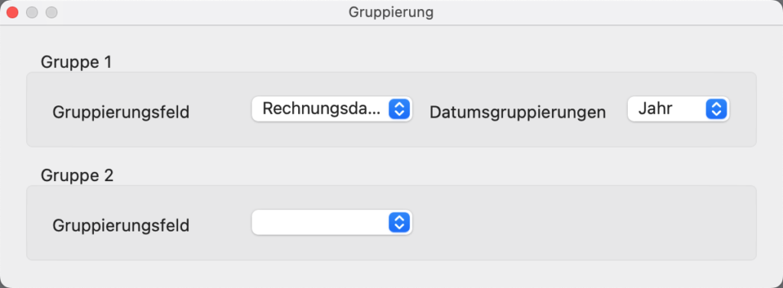Open the empty Gruppierungsfeld dropdown in Gruppe 2
Screen dimensions: 783x288
[332, 222]
